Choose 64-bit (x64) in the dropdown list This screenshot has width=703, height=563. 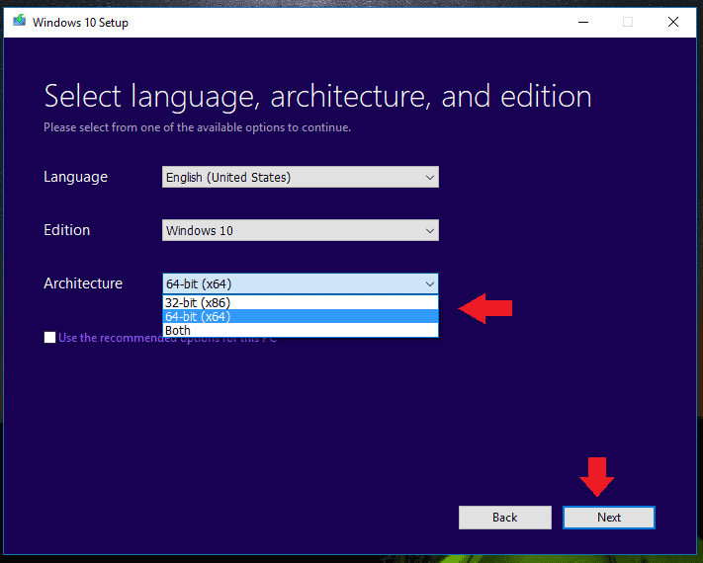coord(301,317)
